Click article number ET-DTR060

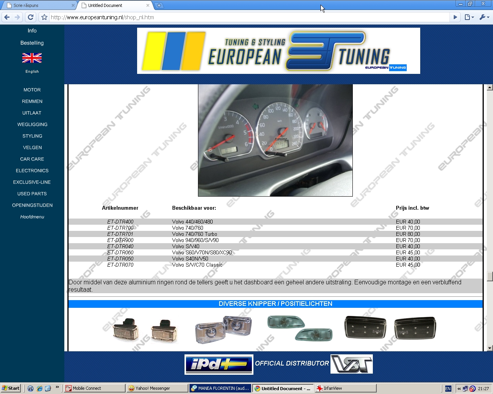(x=120, y=252)
